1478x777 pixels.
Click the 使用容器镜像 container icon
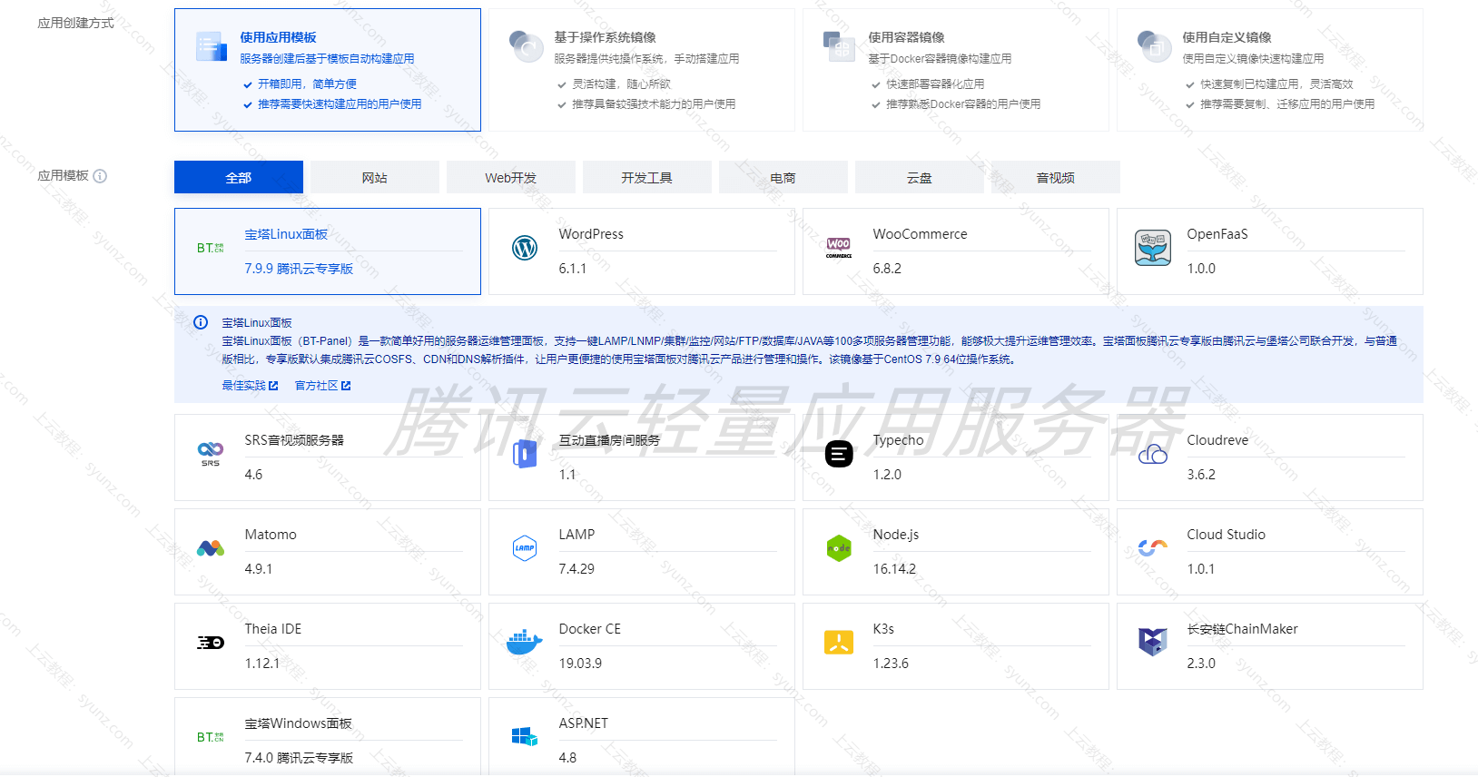point(839,45)
